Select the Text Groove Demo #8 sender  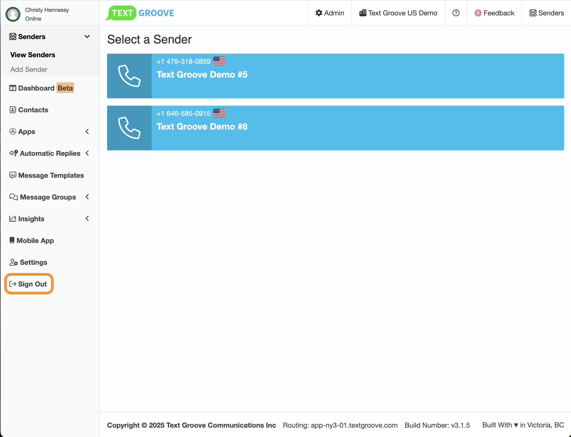tap(202, 127)
